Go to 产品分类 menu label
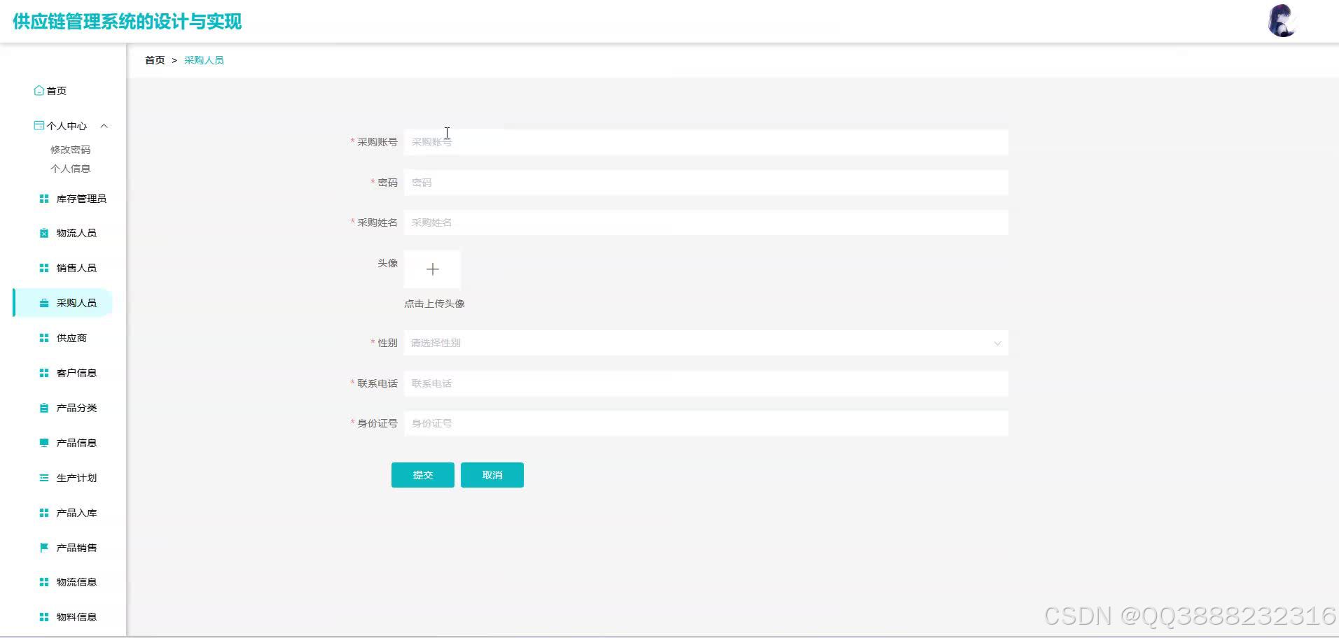 [76, 408]
